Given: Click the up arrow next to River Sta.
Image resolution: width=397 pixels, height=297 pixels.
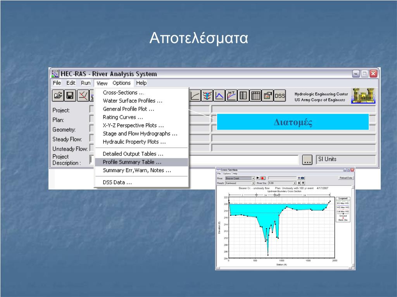Looking at the screenshot, I should click(x=303, y=183).
